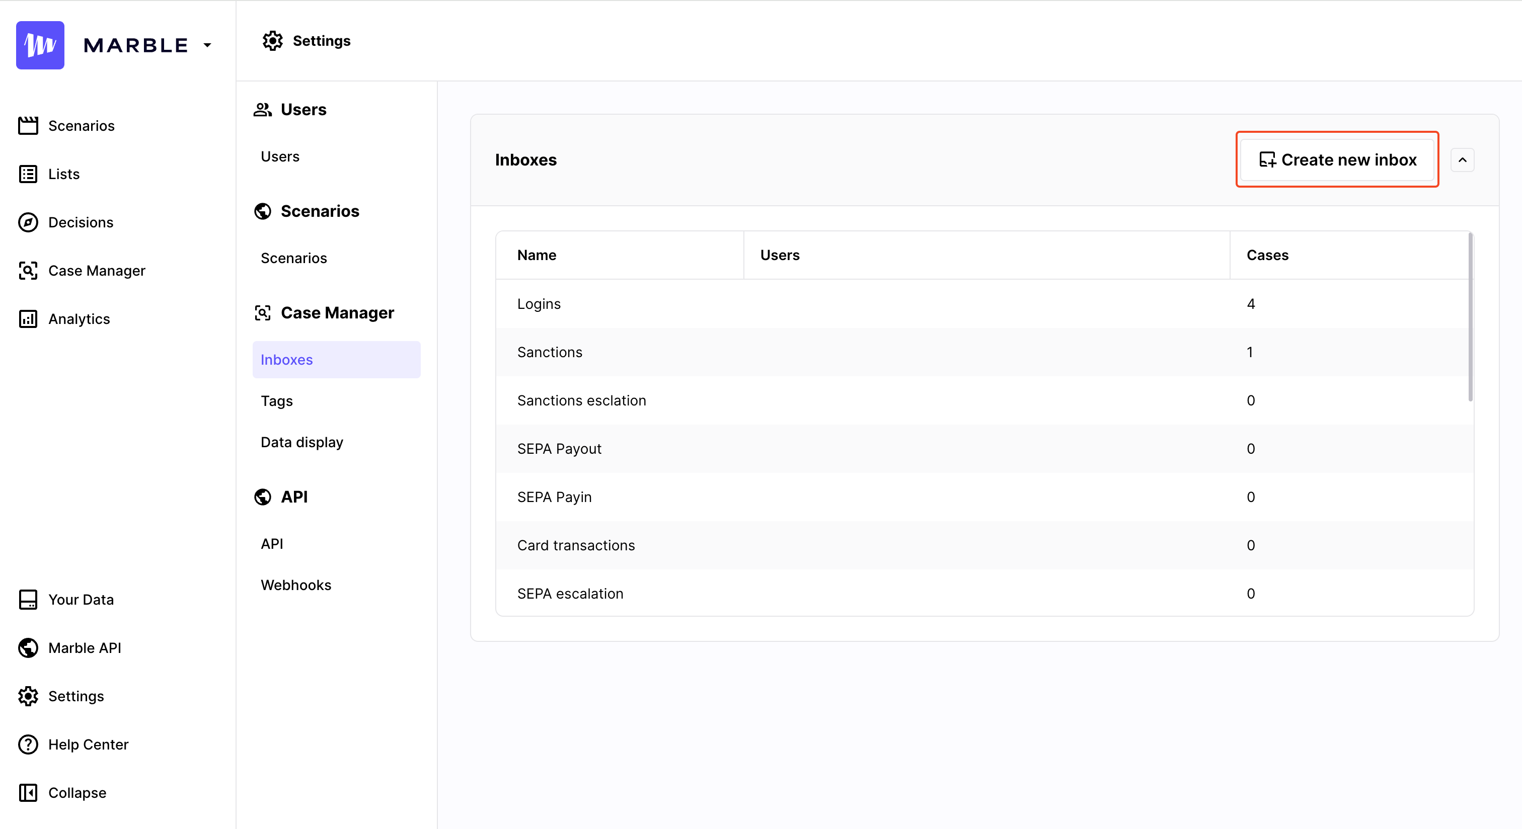Expand the MARBLE organization dropdown arrow
Viewport: 1522px width, 829px height.
coord(207,45)
